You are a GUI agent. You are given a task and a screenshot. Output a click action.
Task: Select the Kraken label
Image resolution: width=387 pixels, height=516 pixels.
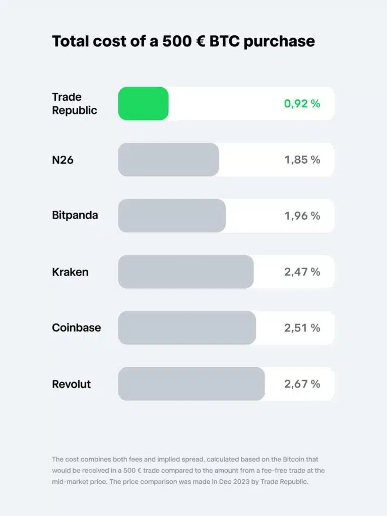[70, 272]
